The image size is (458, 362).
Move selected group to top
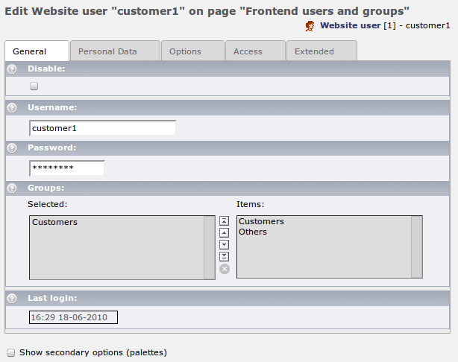tap(224, 221)
